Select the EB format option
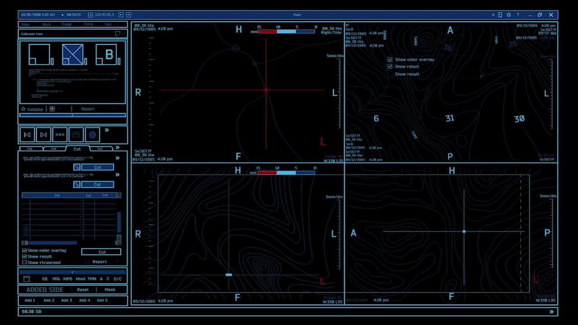The width and height of the screenshot is (578, 325). tap(45, 279)
